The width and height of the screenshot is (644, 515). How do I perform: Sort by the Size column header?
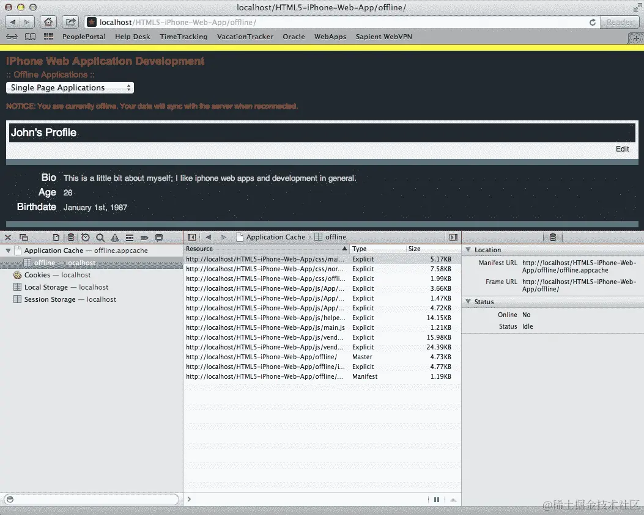(433, 249)
